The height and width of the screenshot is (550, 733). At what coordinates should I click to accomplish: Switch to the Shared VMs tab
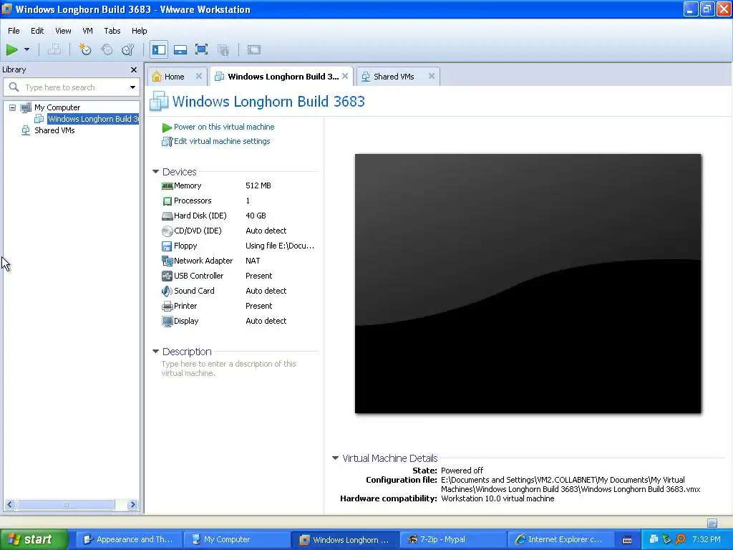(394, 77)
